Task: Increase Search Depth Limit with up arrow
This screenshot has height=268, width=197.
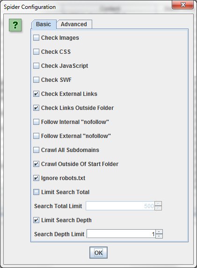Action: point(159,232)
